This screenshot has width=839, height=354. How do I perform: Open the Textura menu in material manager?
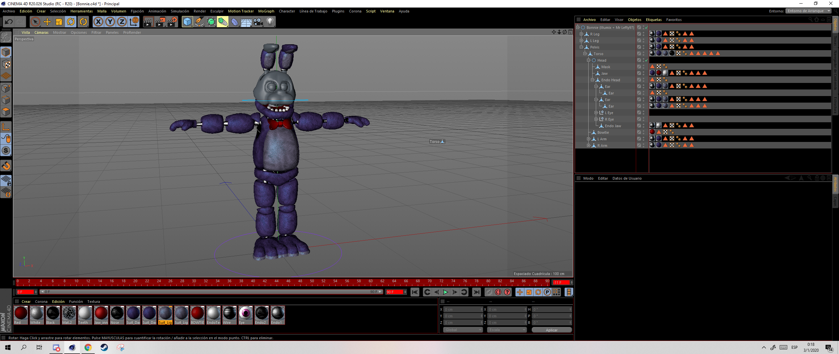coord(93,302)
